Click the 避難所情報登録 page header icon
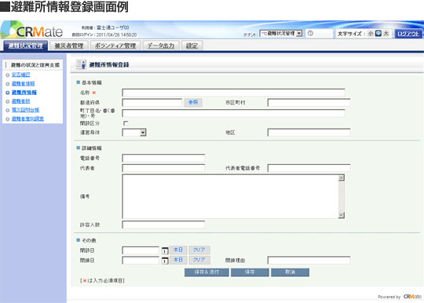 81,64
